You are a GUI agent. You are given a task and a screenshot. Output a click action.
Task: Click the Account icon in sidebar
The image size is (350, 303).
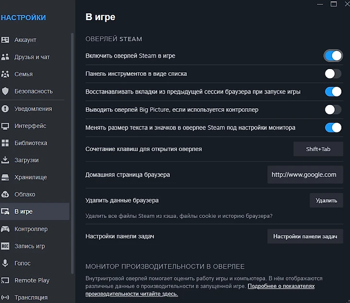(x=6, y=40)
